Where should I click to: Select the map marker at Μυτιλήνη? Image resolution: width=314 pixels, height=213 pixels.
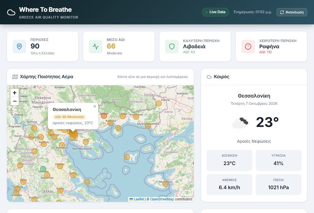(165, 184)
